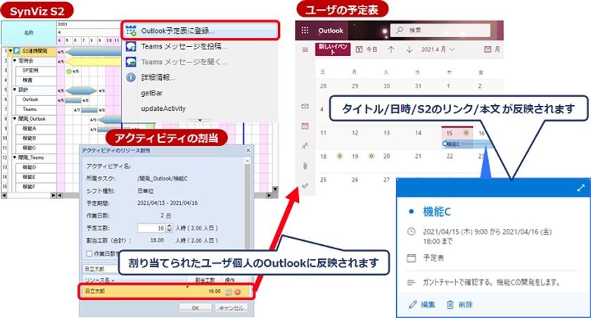Click the blue P project icon
Screen dimensions: 591x318
point(17,51)
